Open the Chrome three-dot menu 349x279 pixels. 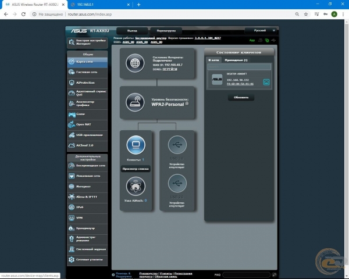pos(343,14)
